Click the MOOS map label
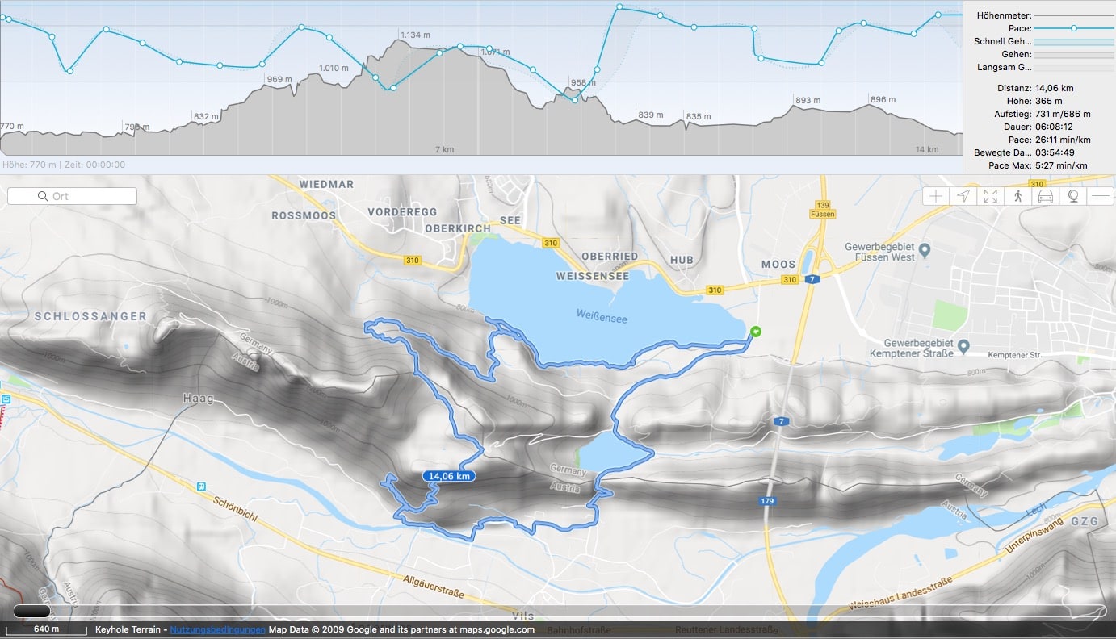 pyautogui.click(x=778, y=264)
